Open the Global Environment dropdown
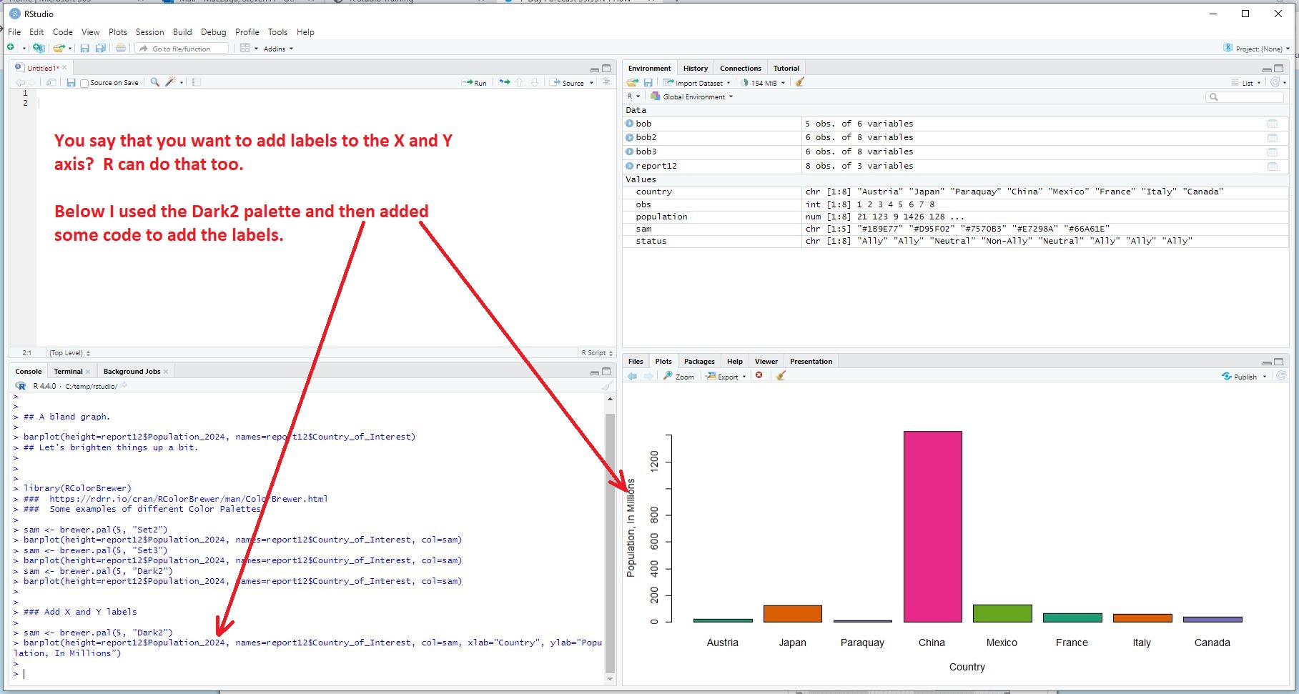Viewport: 1299px width, 694px height. pos(692,96)
